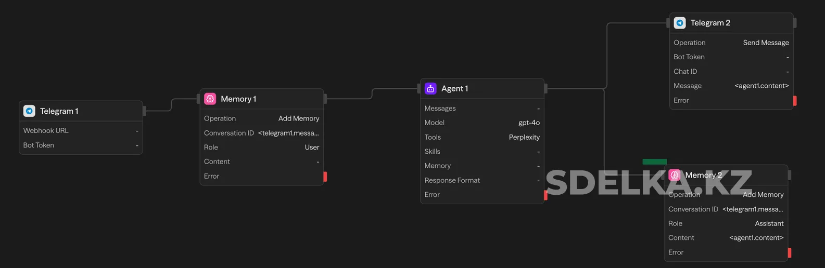
Task: Select the Agent 1 block title
Action: [x=454, y=89]
